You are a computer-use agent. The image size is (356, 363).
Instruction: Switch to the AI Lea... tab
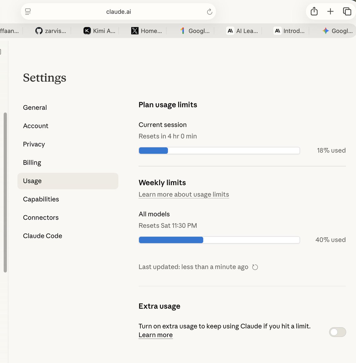(x=242, y=31)
